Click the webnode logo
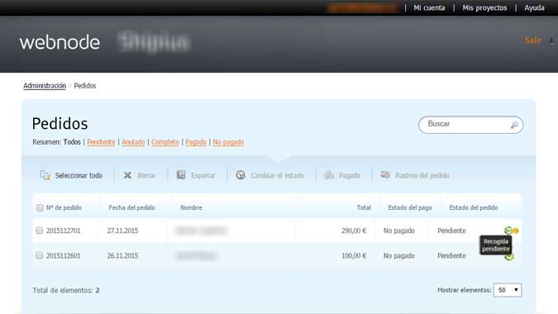Viewport: 558px width, 314px height. click(x=60, y=42)
